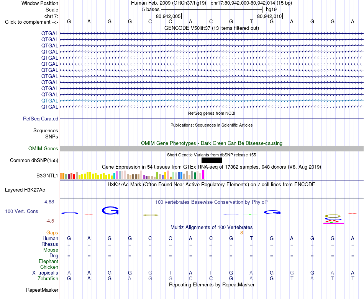Click the 'Click to complement -->' label
This screenshot has width=364, height=299.
31,22
